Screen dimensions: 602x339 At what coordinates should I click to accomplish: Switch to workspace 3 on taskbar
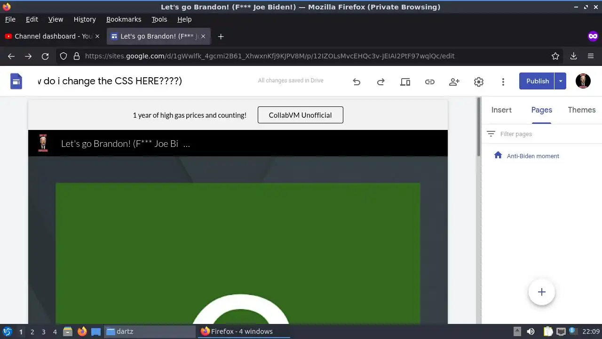(x=43, y=331)
